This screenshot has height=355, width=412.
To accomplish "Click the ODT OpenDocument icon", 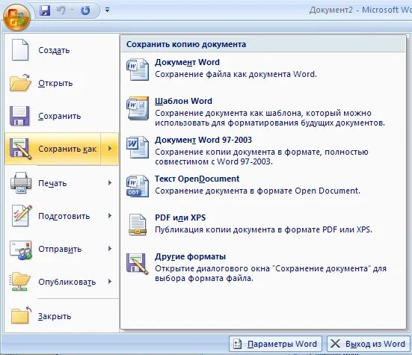I will click(138, 185).
